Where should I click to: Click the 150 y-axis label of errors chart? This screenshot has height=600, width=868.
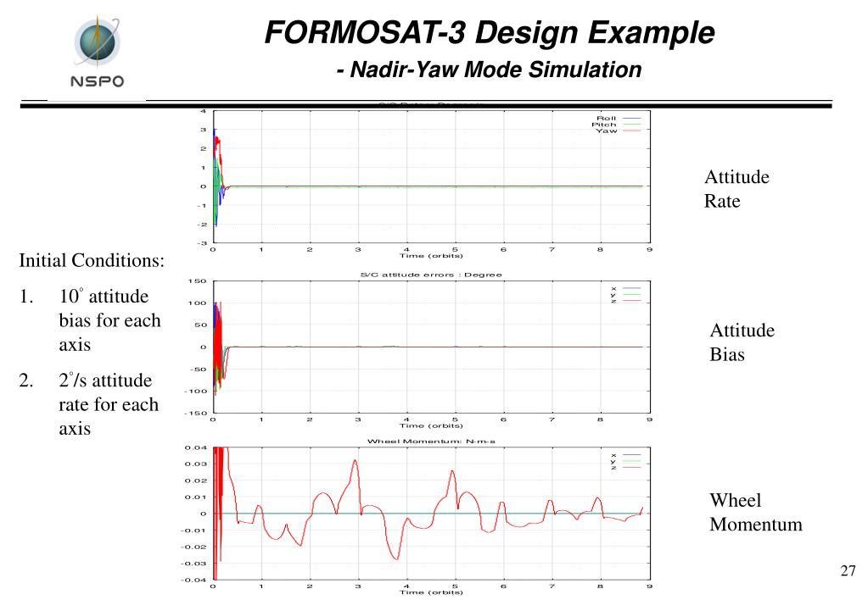click(x=197, y=281)
